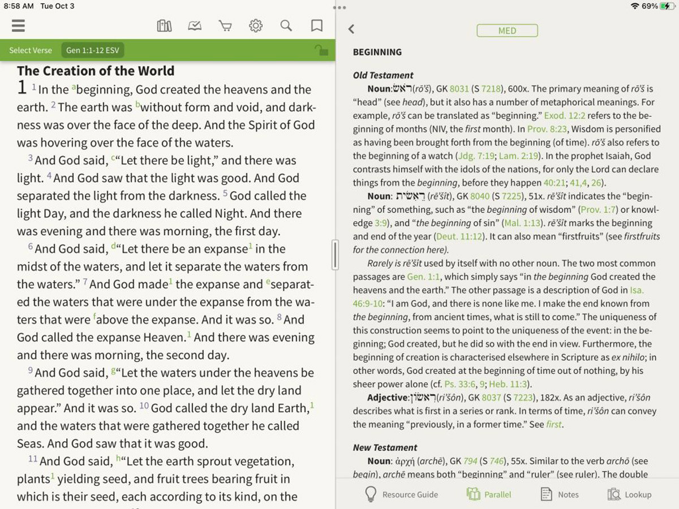Tap cross-reference marker 'b' before without form
This screenshot has width=679, height=509.
pyautogui.click(x=137, y=105)
